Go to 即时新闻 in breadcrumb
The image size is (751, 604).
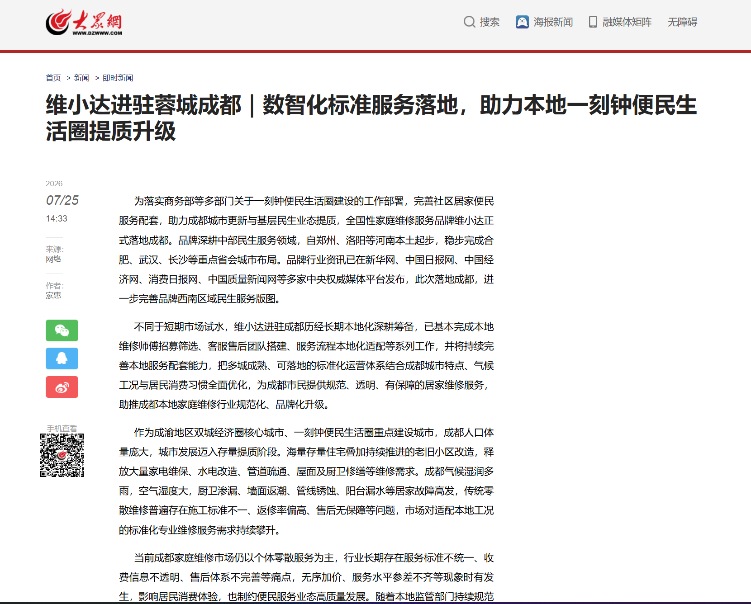point(118,78)
